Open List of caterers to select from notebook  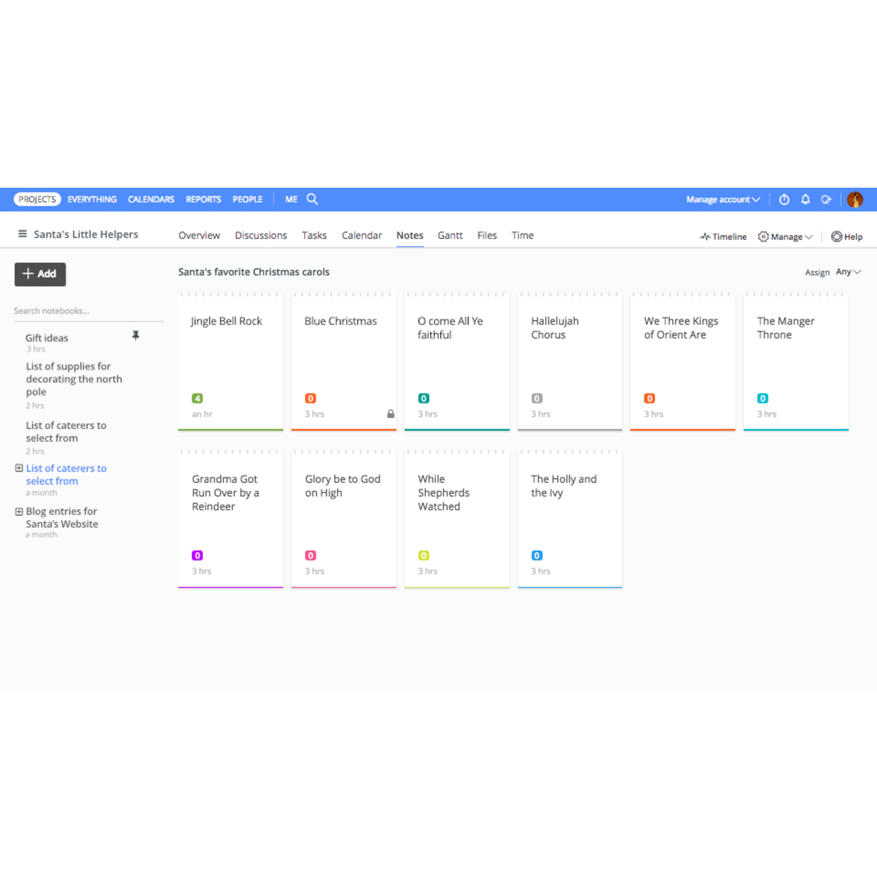[66, 474]
